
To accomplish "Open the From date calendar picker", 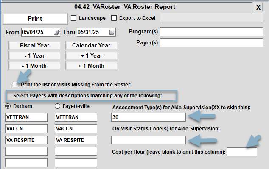I will [x=56, y=32].
